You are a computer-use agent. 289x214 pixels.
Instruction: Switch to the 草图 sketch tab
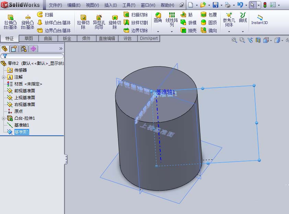(x=29, y=38)
